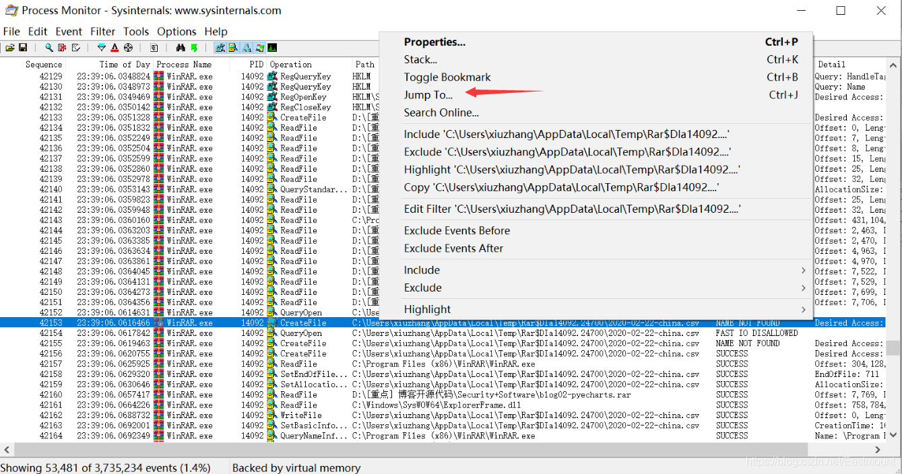Click the Find binoculars icon
902x474 pixels.
pos(181,48)
